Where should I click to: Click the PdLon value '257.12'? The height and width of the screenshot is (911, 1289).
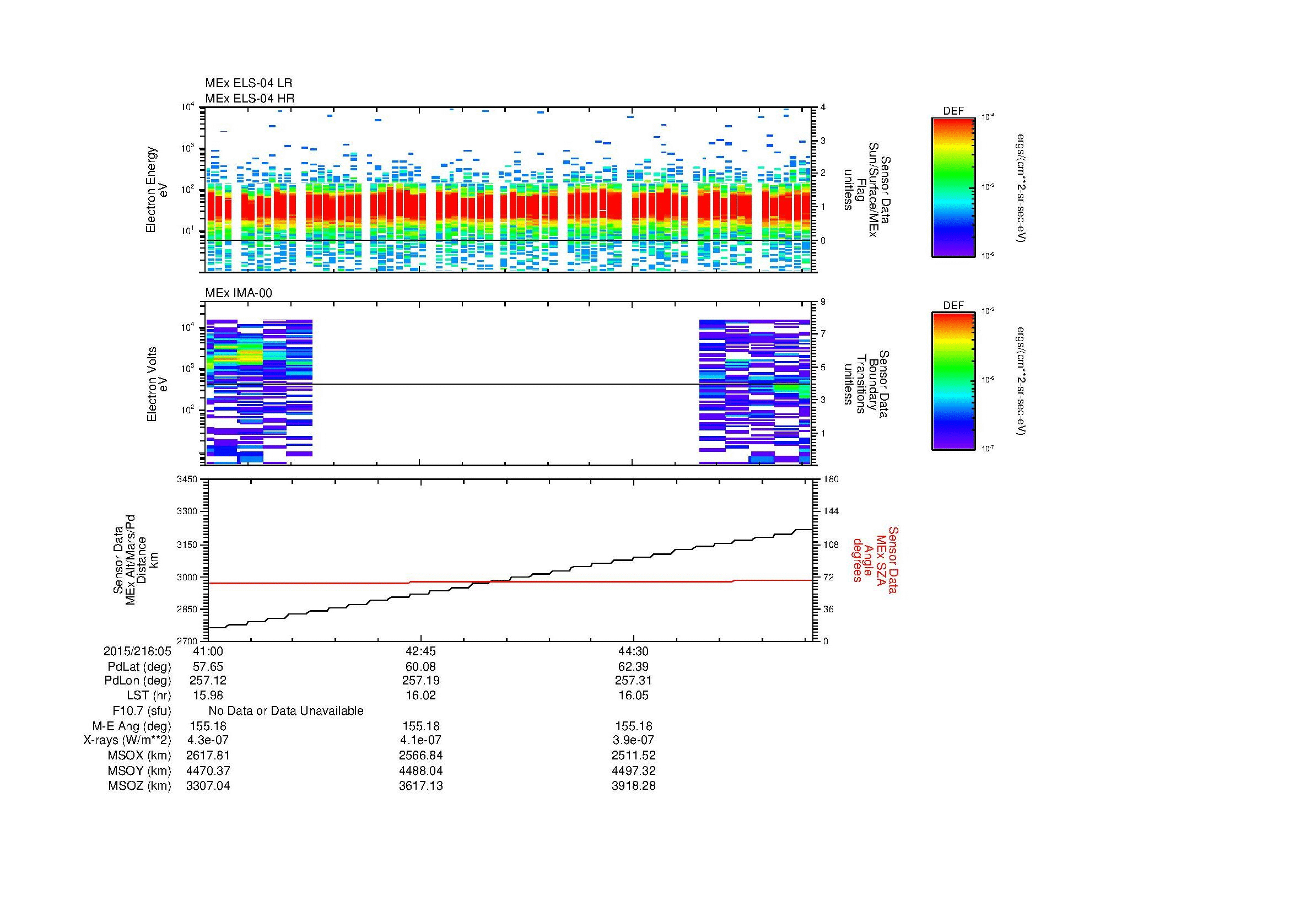[208, 680]
